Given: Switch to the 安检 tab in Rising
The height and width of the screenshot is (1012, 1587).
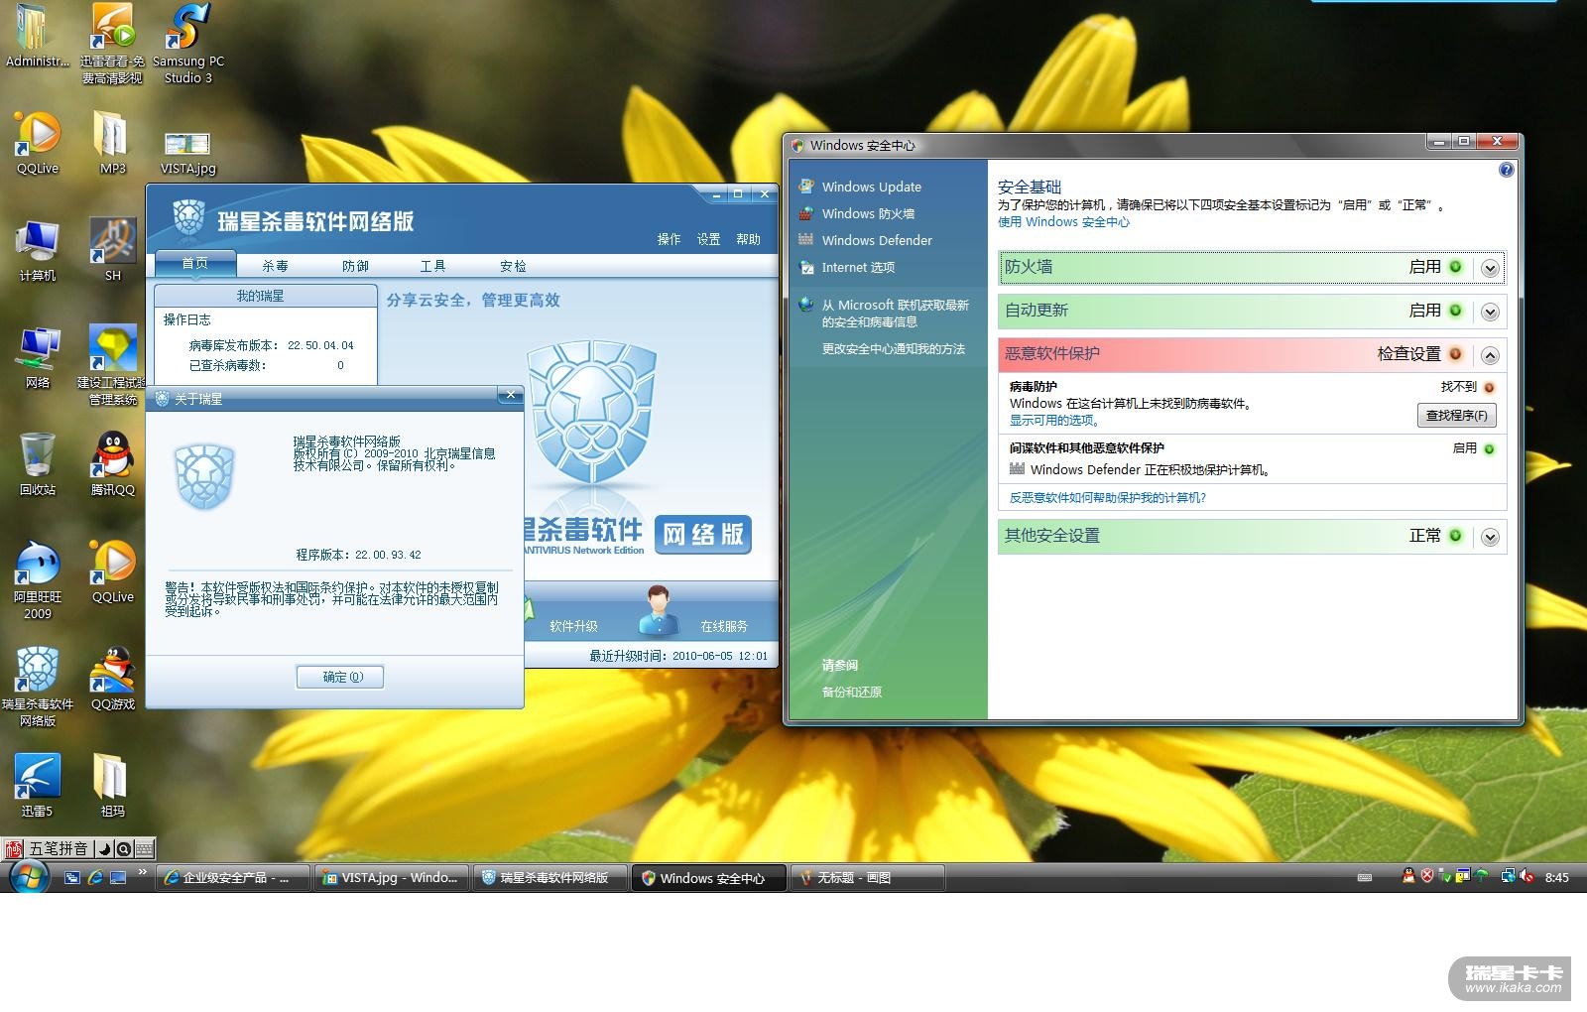Looking at the screenshot, I should [x=513, y=266].
